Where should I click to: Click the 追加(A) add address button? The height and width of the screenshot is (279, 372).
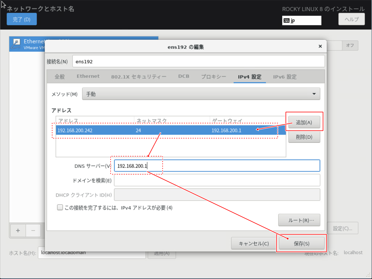[304, 122]
